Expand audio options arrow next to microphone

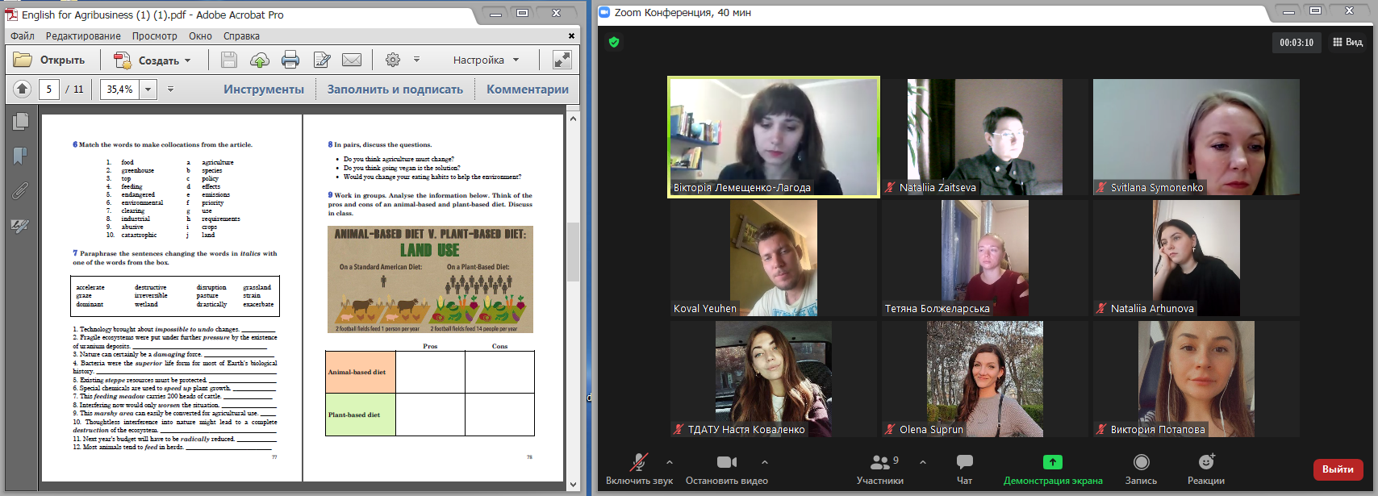[669, 462]
